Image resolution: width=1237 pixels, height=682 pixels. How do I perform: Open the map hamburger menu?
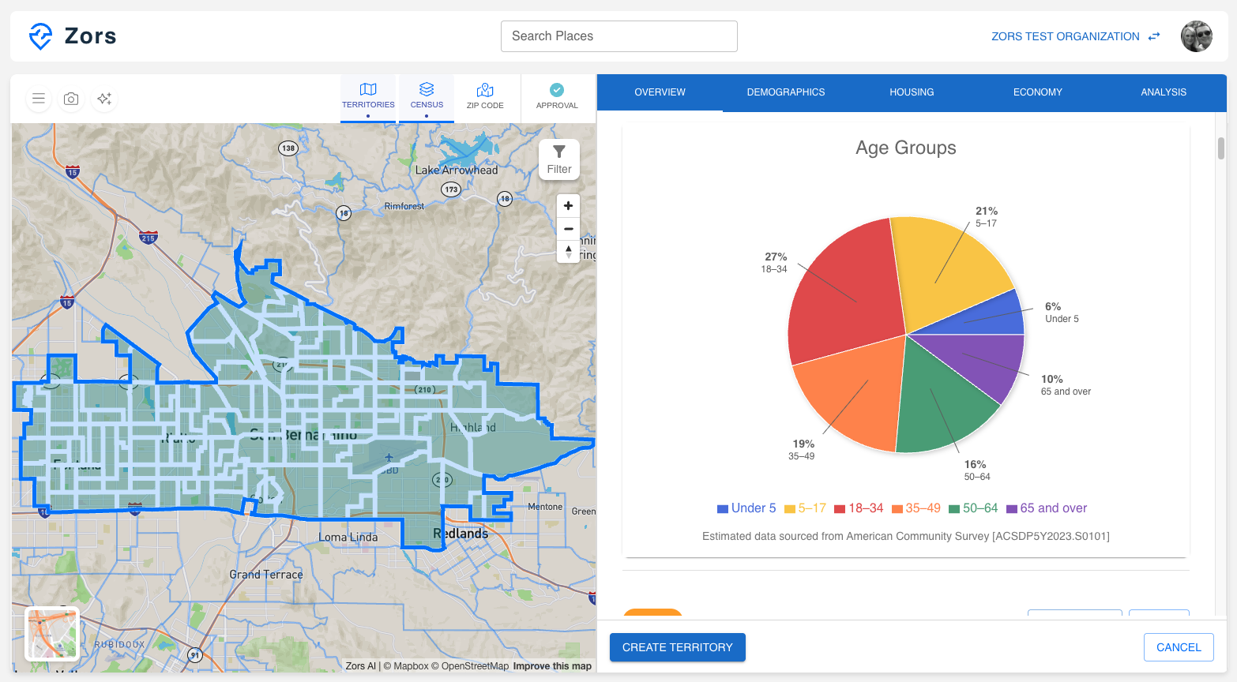click(39, 99)
